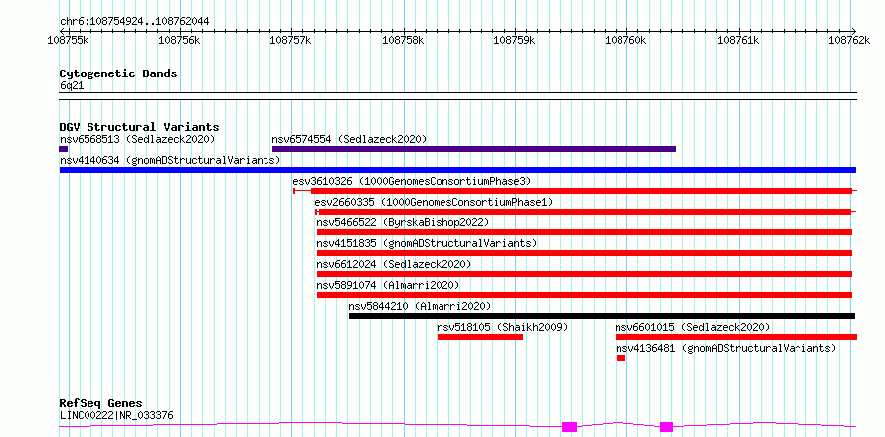Screen dimensions: 885x437
Task: Click the nsv5891074 Almarri2020 red bar
Action: point(584,295)
